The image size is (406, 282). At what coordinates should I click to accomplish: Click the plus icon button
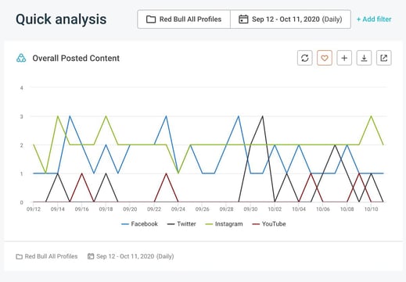point(344,58)
